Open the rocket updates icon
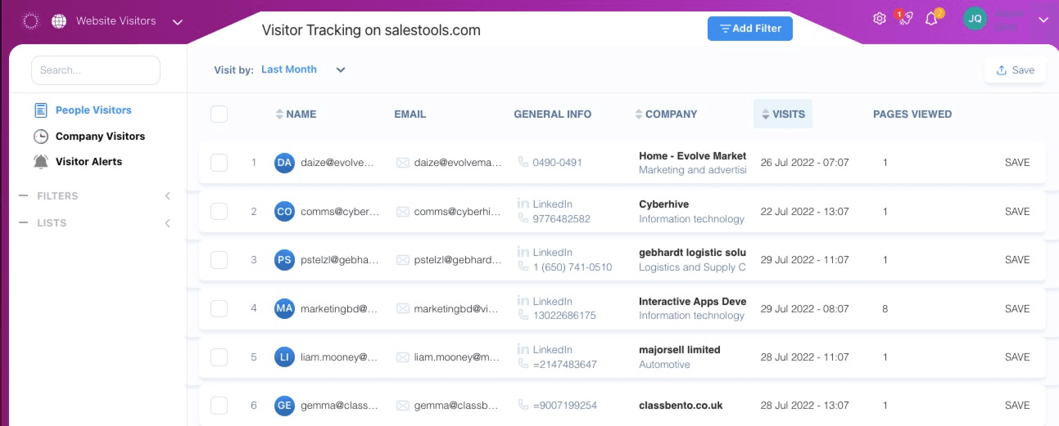This screenshot has width=1059, height=426. [x=904, y=19]
